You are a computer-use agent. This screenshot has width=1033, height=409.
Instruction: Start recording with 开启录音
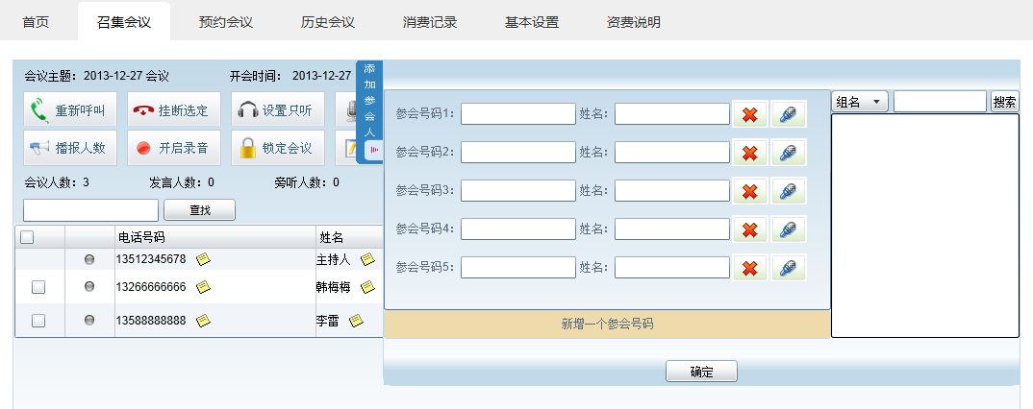click(x=173, y=148)
